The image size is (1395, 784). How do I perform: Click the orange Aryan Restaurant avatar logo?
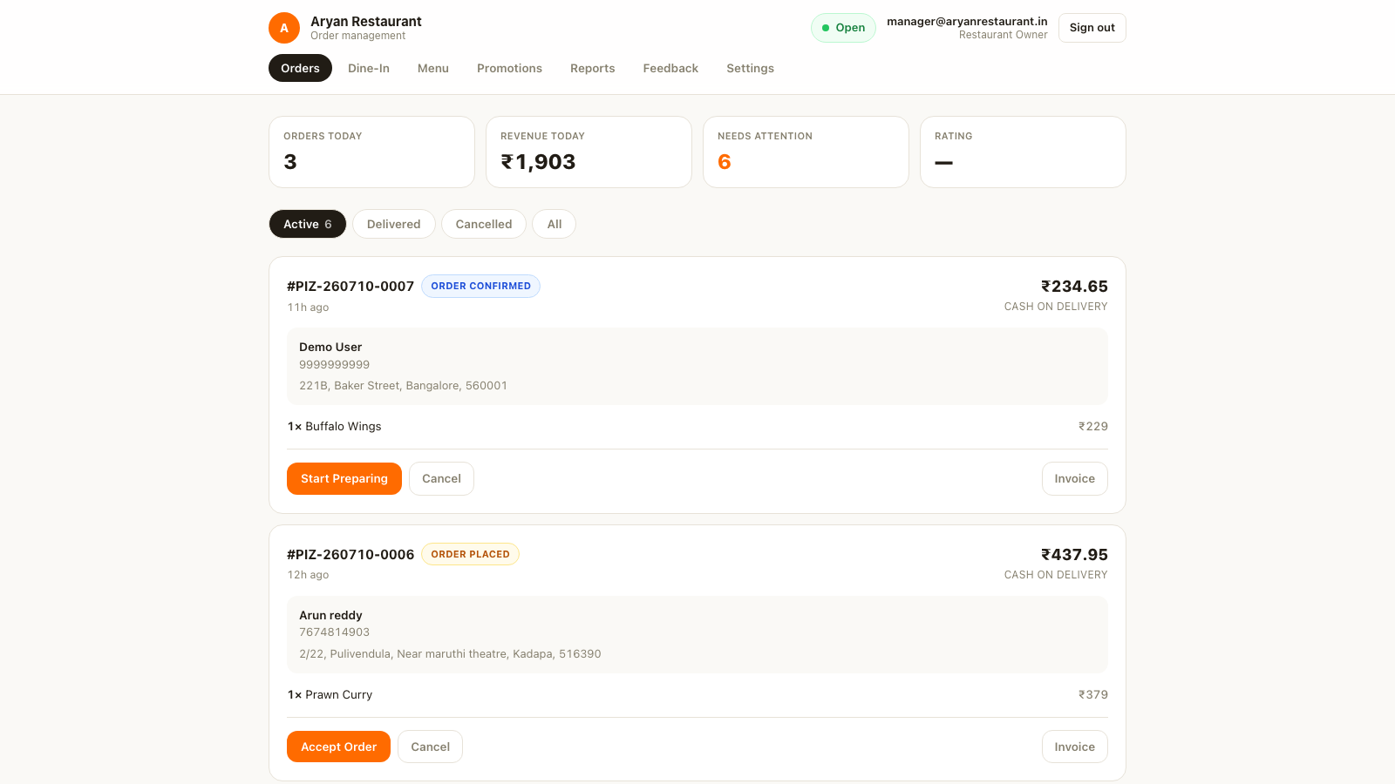tap(284, 28)
